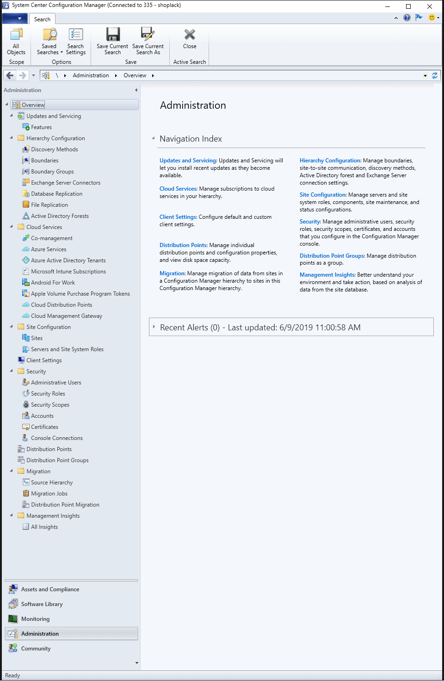This screenshot has height=681, width=444.
Task: Open Site Configuration navigation link
Action: [322, 195]
